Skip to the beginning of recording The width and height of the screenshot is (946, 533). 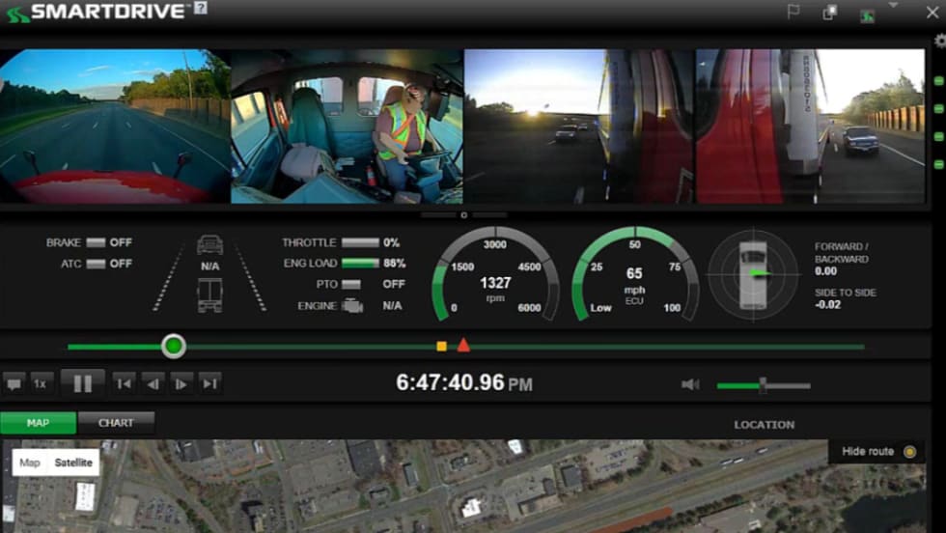point(124,383)
